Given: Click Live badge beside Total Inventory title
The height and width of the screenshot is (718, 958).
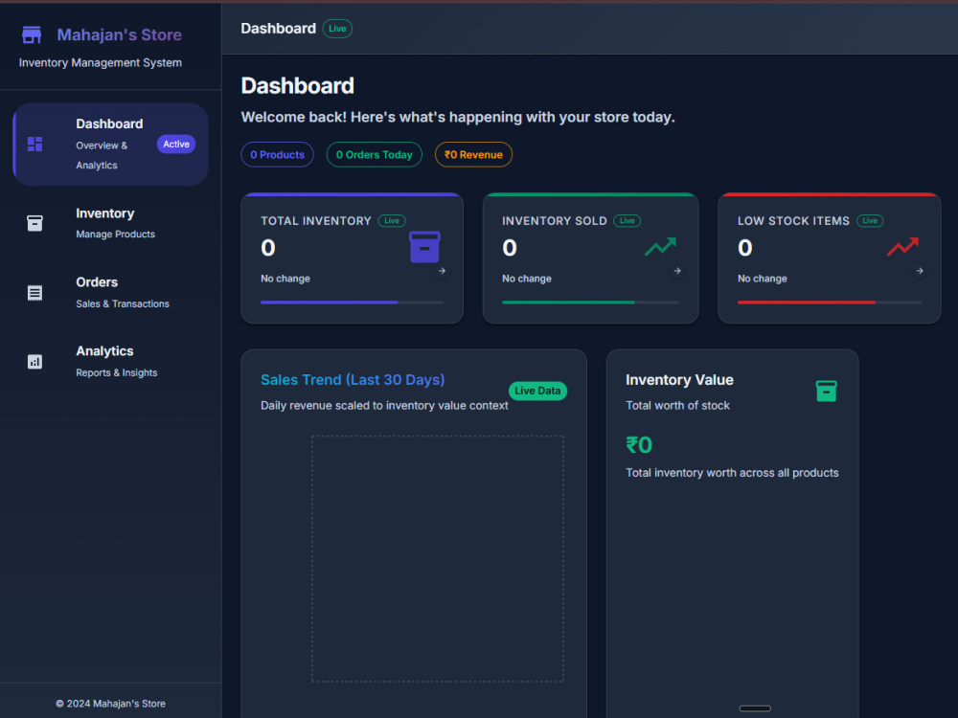Looking at the screenshot, I should point(392,221).
